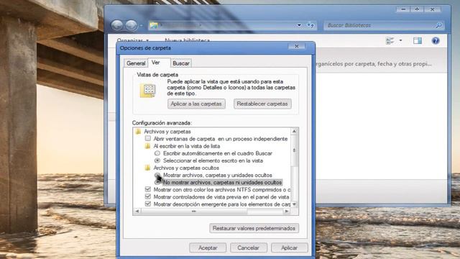Switch to the Ver tab

click(x=156, y=63)
